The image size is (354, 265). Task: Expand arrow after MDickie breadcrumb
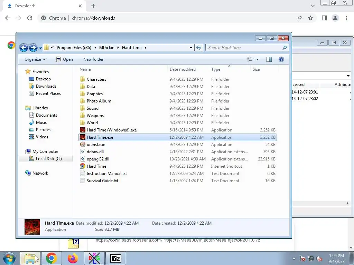tap(118, 48)
